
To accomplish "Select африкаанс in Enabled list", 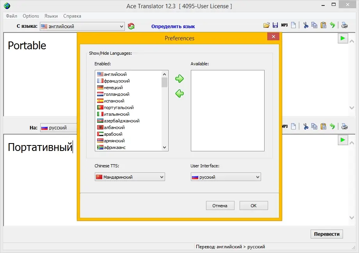I will coord(129,147).
